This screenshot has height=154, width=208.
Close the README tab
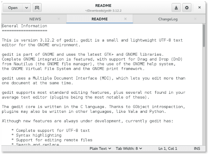(x=125, y=19)
